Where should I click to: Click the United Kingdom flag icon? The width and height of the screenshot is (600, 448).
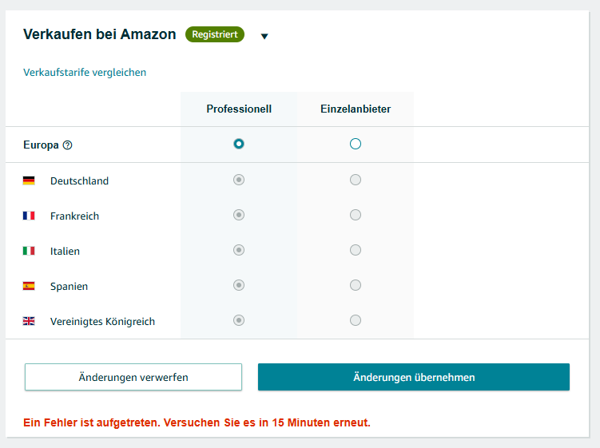[x=29, y=321]
